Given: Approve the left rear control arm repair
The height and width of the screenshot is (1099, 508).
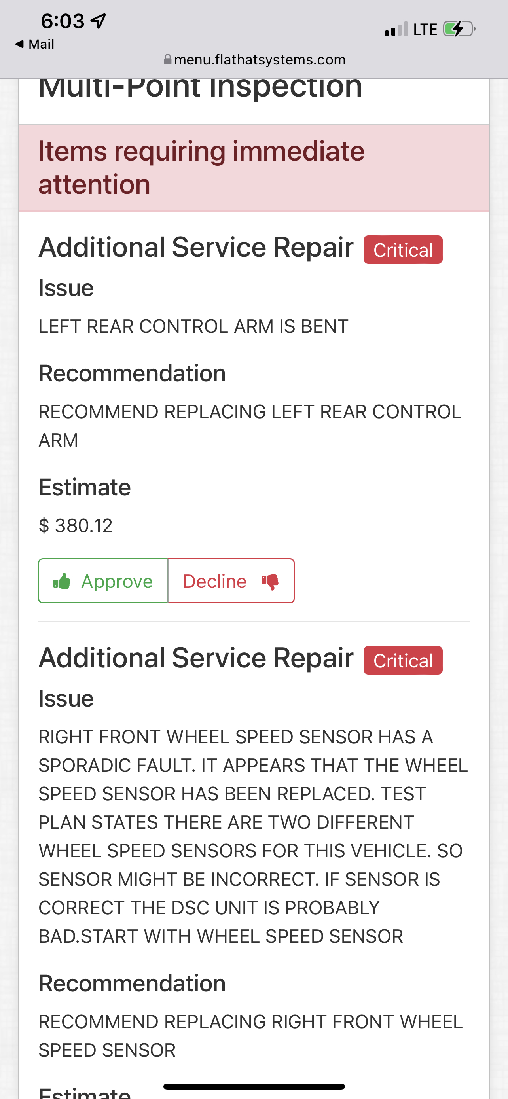Looking at the screenshot, I should [103, 581].
